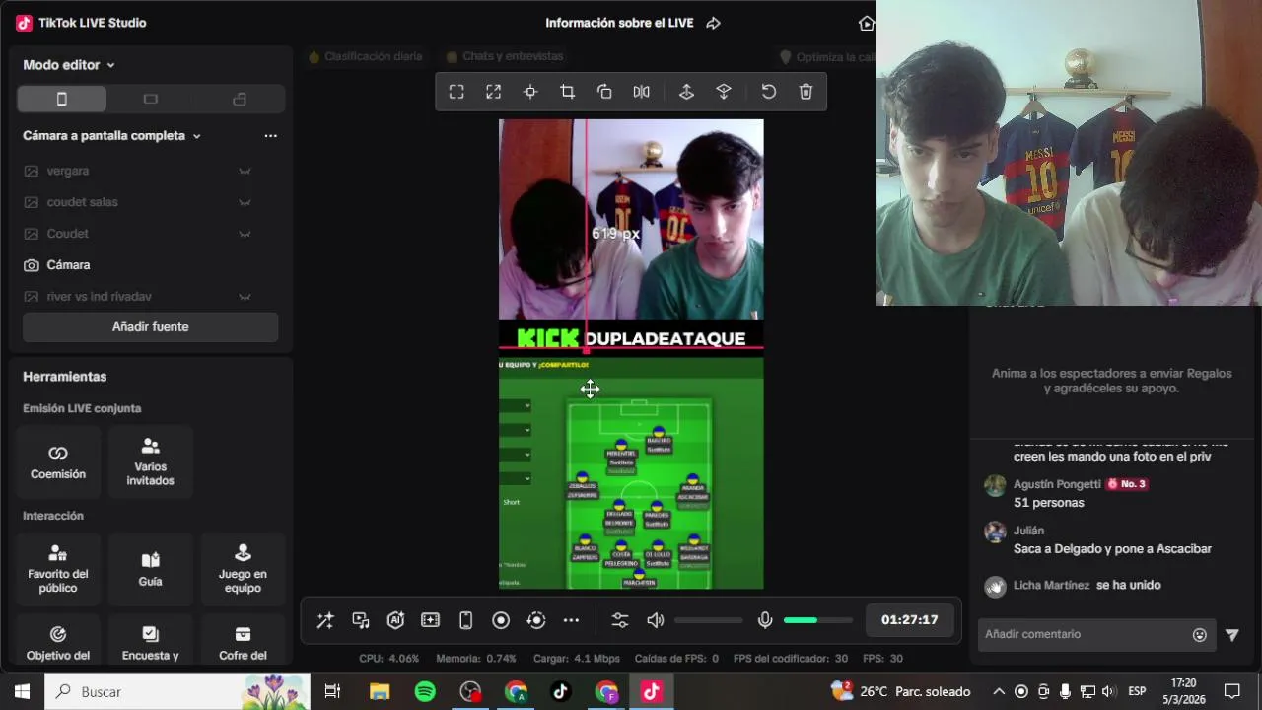Delete the selected source with the trash icon
Screen dimensions: 1262x710
pos(806,92)
